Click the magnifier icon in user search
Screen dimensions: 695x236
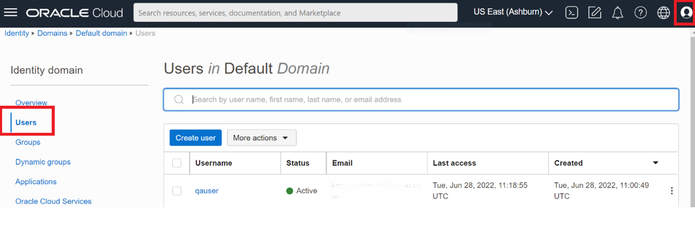[x=179, y=100]
